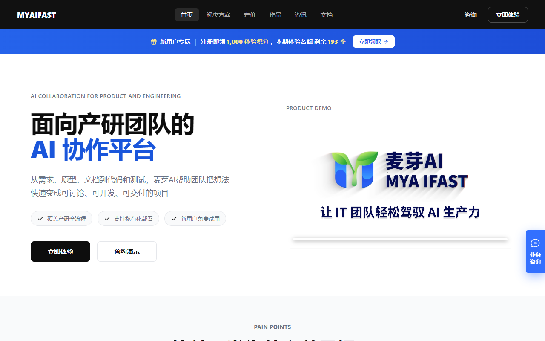Open the 资讯 nav item
Screen dimensions: 545x341
coord(301,15)
